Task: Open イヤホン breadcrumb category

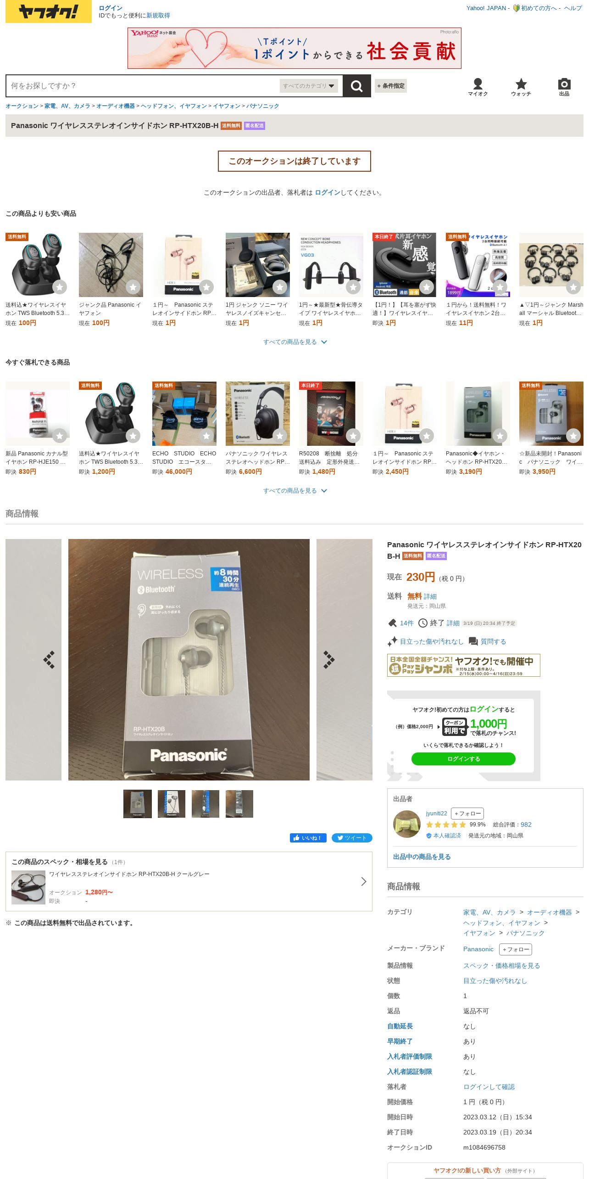Action: [226, 106]
